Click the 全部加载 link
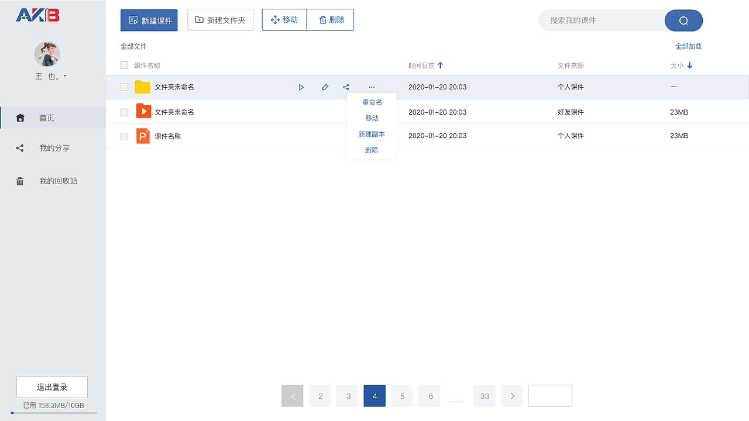This screenshot has height=421, width=749. point(688,46)
